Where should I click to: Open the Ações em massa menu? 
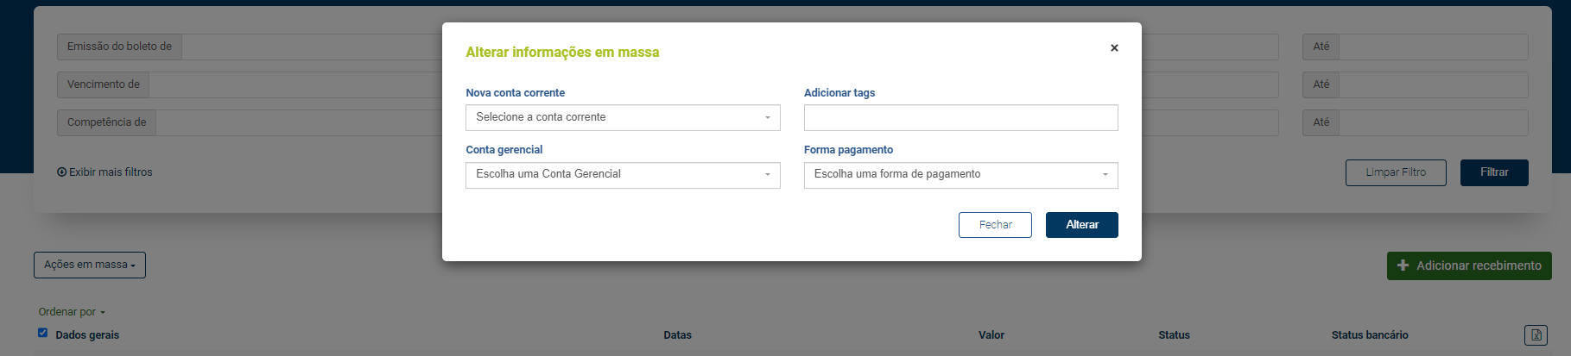tap(90, 265)
